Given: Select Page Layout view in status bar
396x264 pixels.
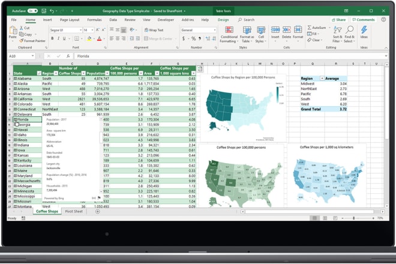Looking at the screenshot, I should click(325, 218).
